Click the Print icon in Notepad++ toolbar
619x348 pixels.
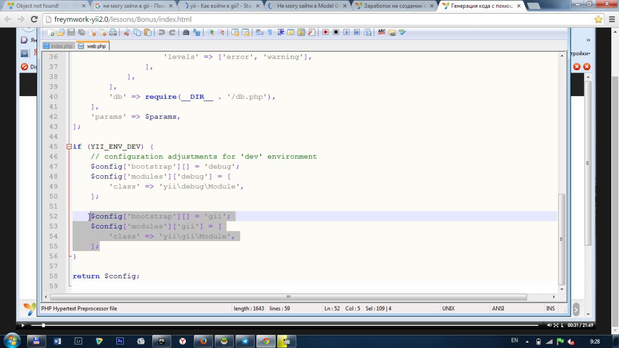point(113,32)
